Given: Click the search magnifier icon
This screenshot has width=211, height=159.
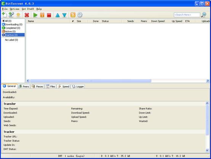Looking at the screenshot, I should pos(204,15).
